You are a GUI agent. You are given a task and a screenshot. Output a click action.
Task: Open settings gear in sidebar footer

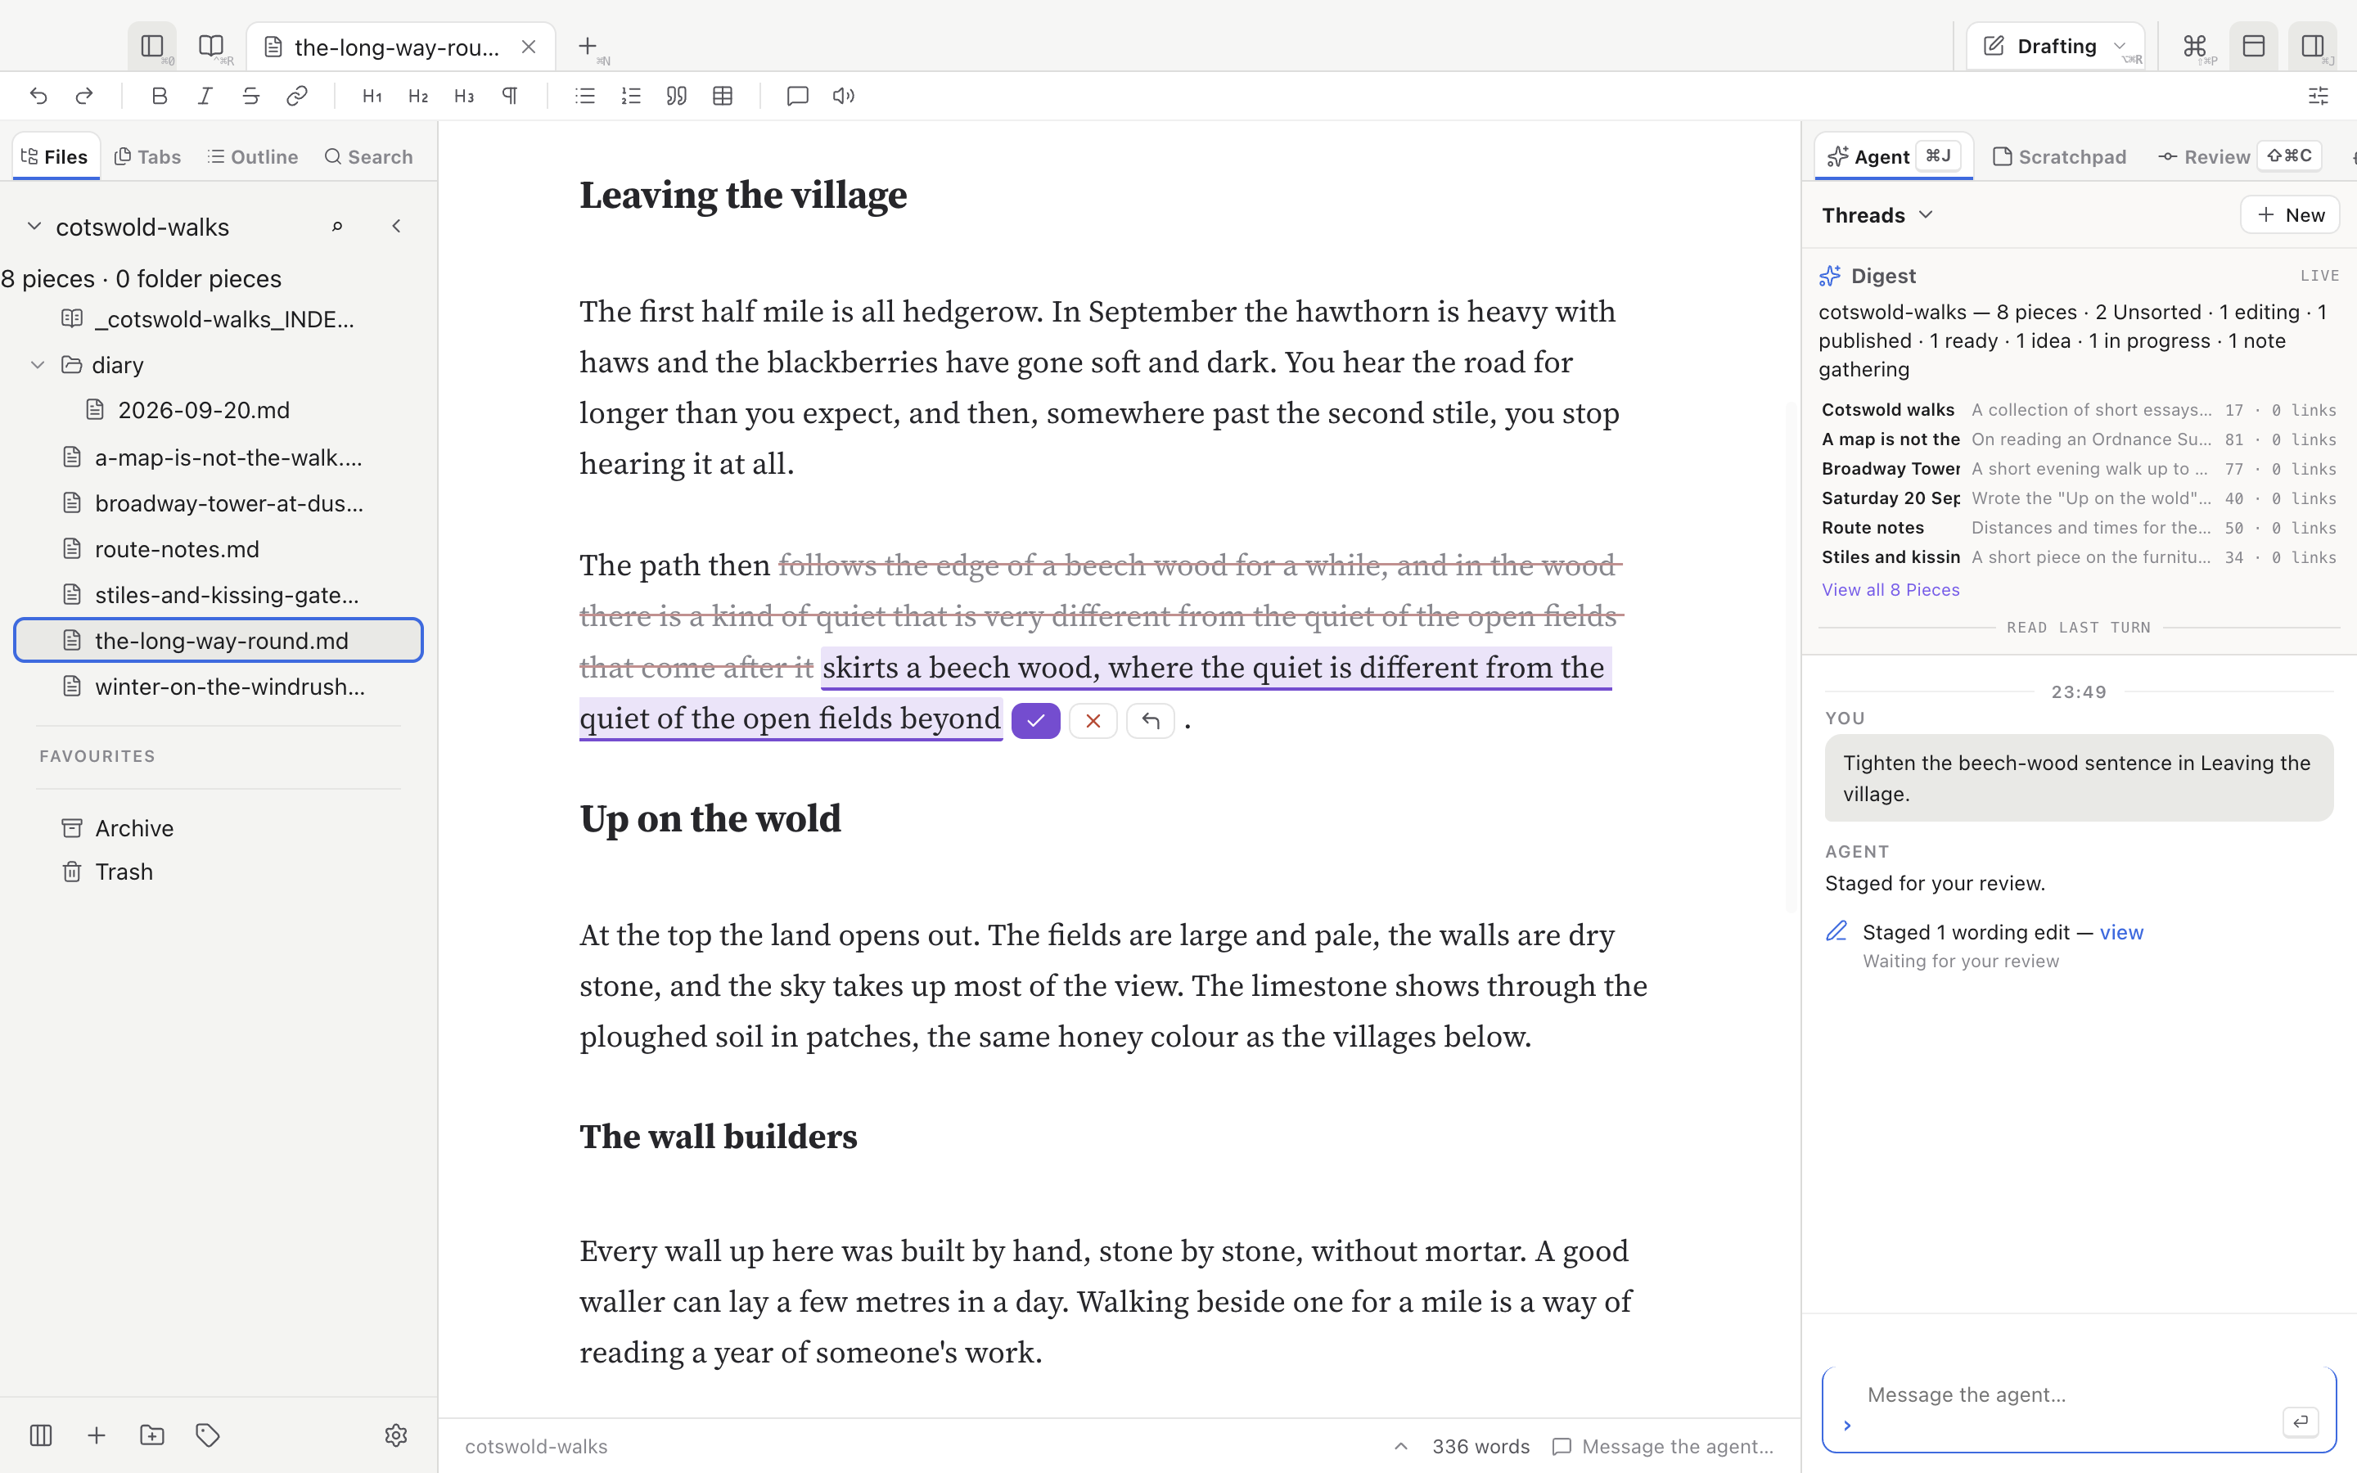pyautogui.click(x=395, y=1435)
